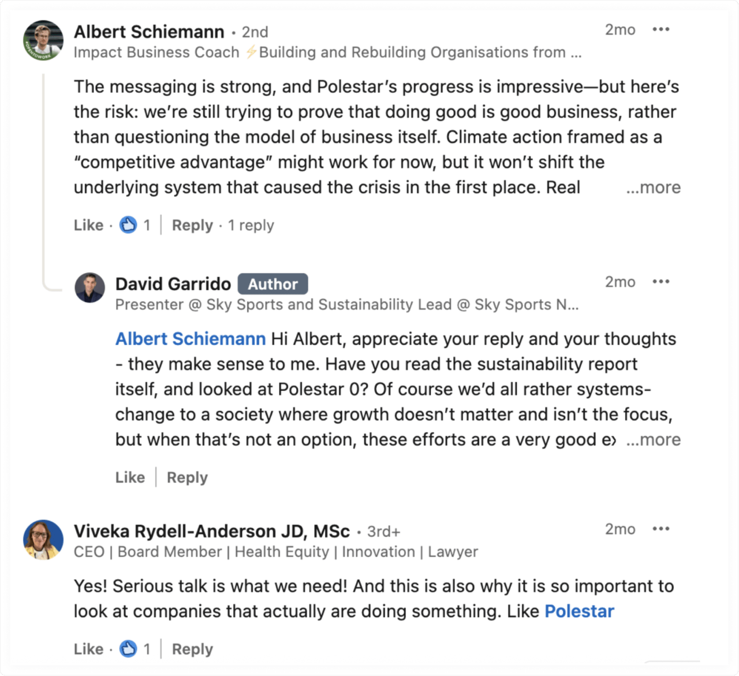Open David Garrido's name link

coord(173,284)
